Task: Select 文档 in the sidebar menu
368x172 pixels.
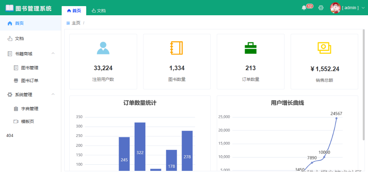Action: pos(31,39)
